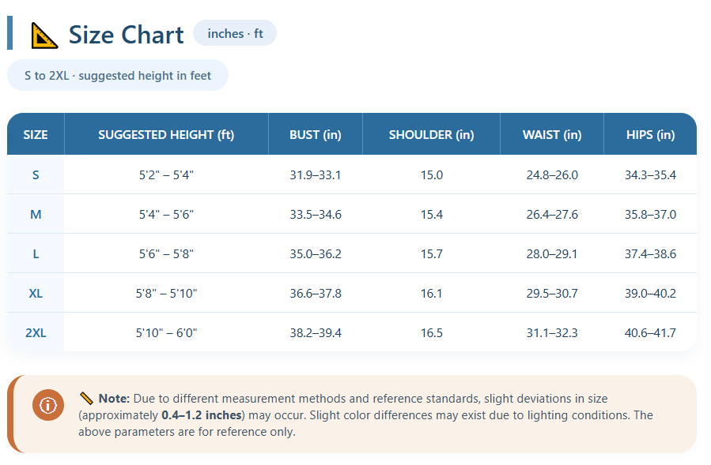Screen dimensions: 711x465
Task: Click the XL size row label
Action: click(36, 294)
